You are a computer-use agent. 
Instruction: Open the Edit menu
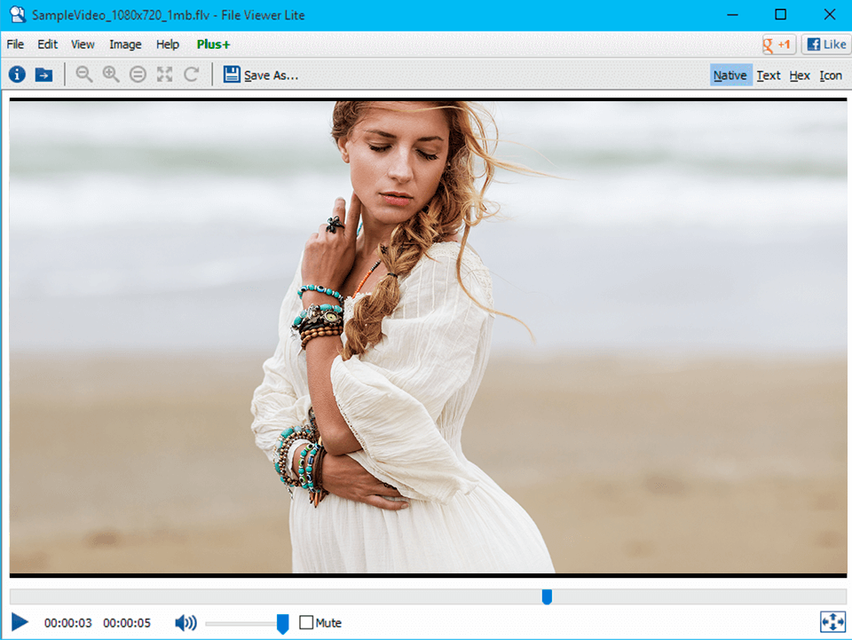click(47, 43)
